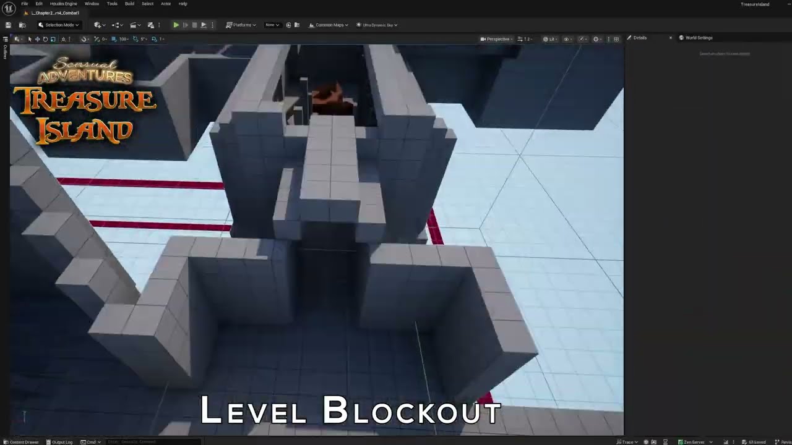
Task: Open the Houdini Engine menu
Action: 64,4
